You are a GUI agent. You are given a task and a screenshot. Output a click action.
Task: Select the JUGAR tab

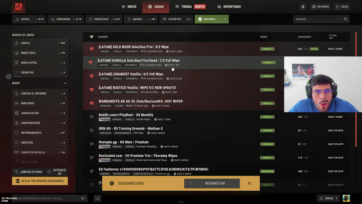(156, 7)
